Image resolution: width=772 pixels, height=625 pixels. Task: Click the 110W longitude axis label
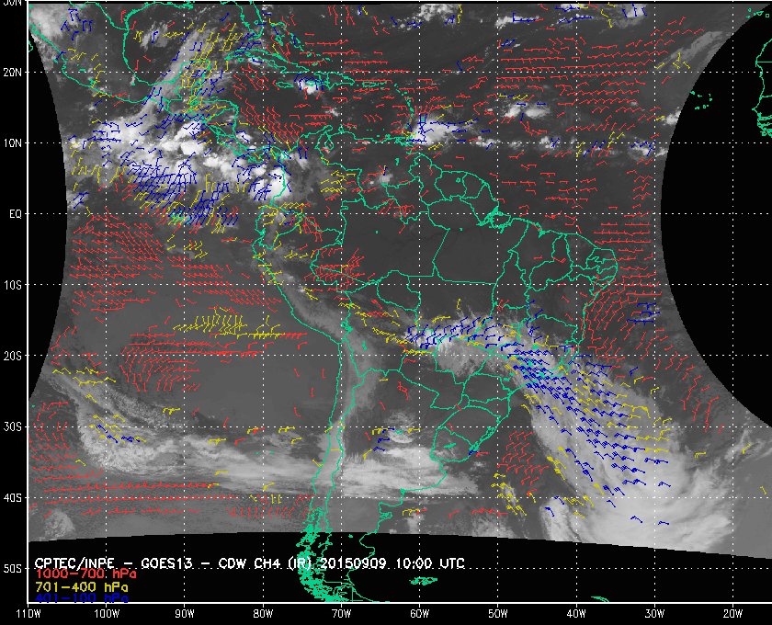(x=28, y=613)
